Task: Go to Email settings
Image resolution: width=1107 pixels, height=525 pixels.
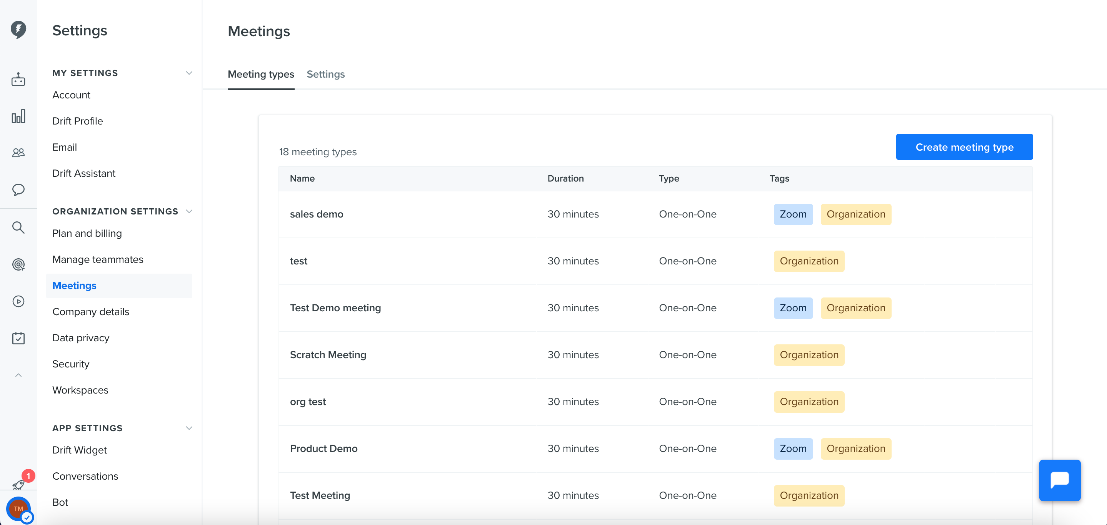Action: pos(65,147)
